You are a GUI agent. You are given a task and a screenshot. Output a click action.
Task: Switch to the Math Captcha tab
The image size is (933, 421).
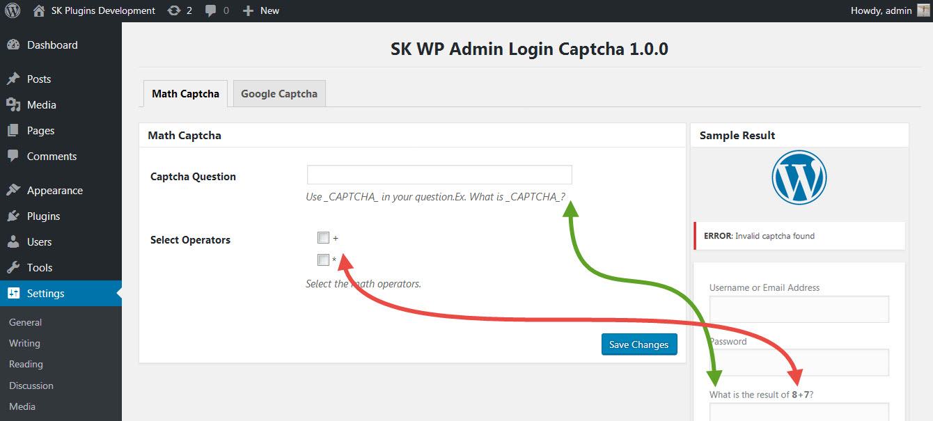click(185, 93)
